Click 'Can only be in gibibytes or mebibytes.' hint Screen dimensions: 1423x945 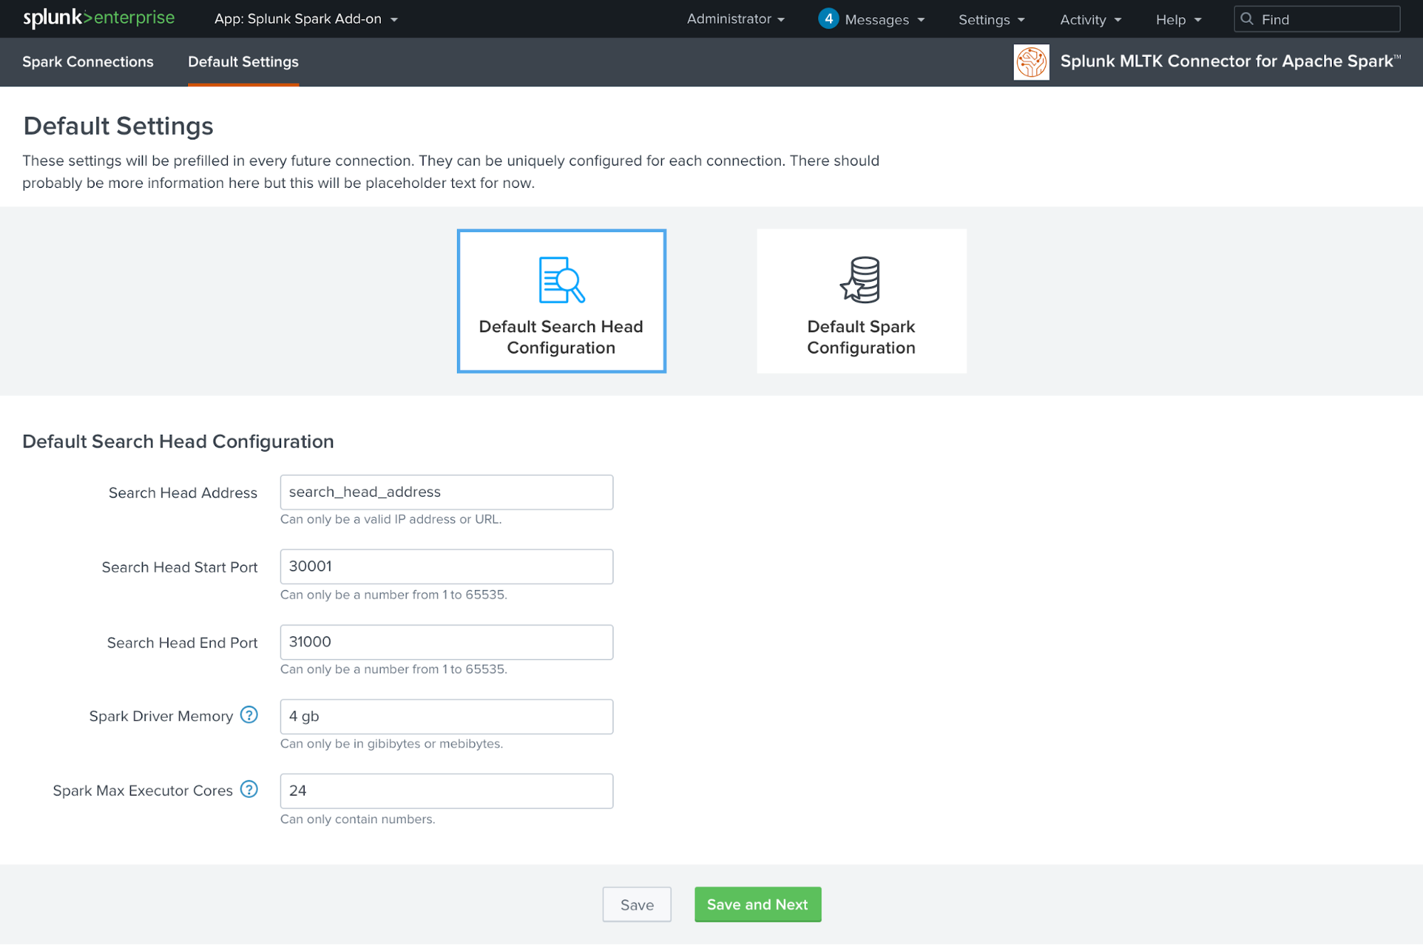pos(392,744)
